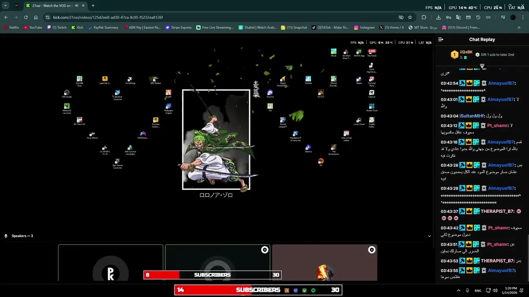Viewport: 529px width, 297px height.
Task: Open the Chrome three-dot menu
Action: point(523,17)
